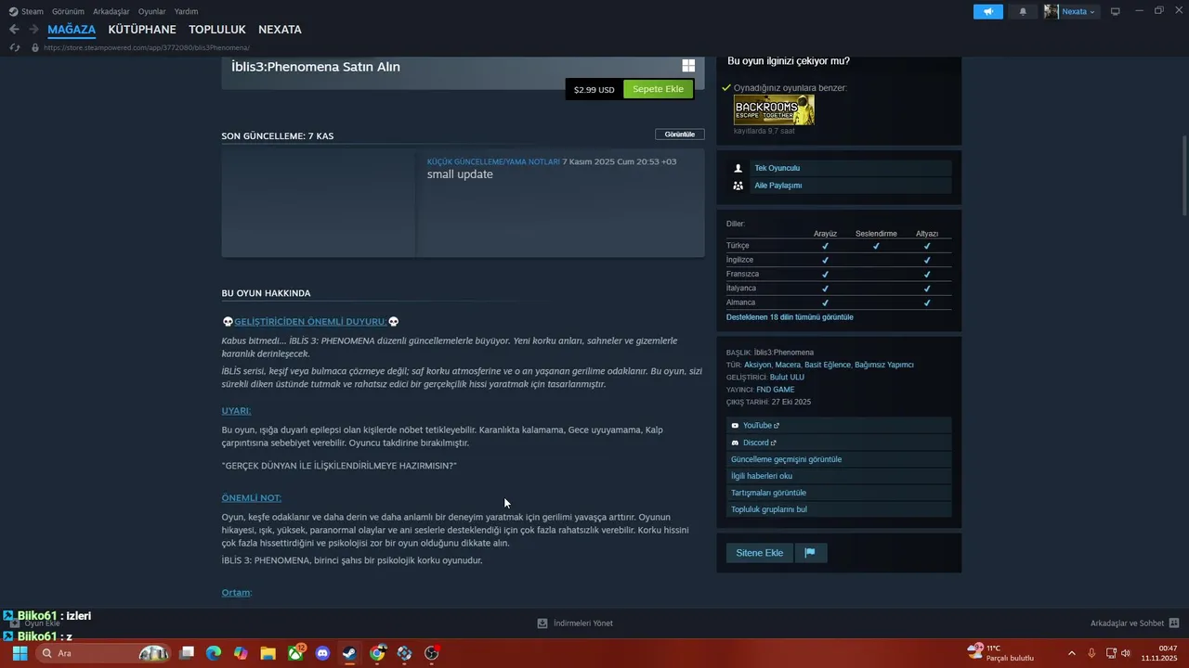Open the Bağımsız Yapımcı genre link
Viewport: 1189px width, 668px height.
click(884, 365)
